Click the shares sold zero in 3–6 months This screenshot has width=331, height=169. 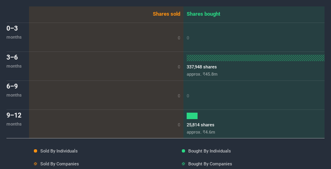[179, 67]
